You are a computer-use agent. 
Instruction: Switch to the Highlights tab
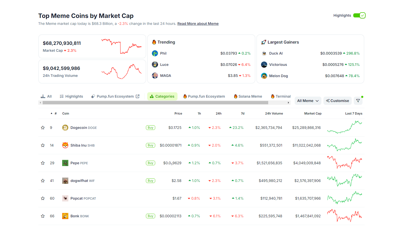(71, 96)
